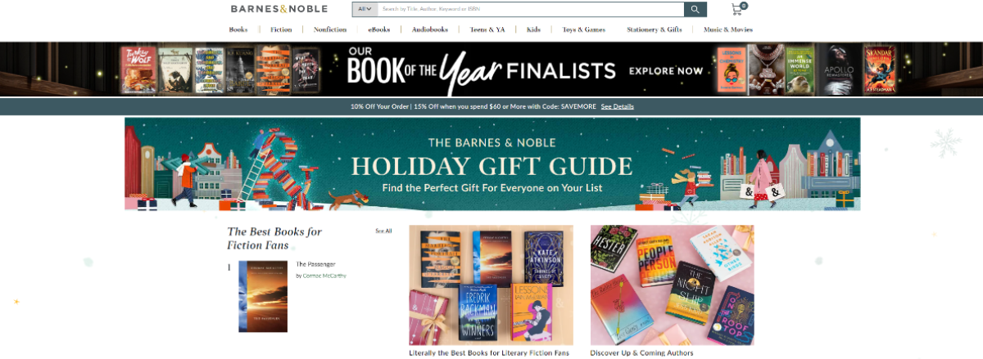Click the search by title input field

pyautogui.click(x=531, y=9)
